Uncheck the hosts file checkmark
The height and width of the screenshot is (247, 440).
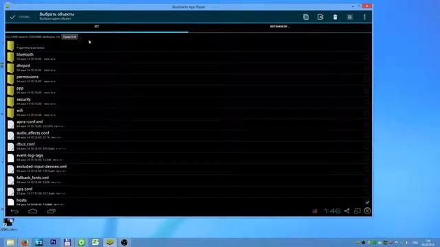pos(367,202)
